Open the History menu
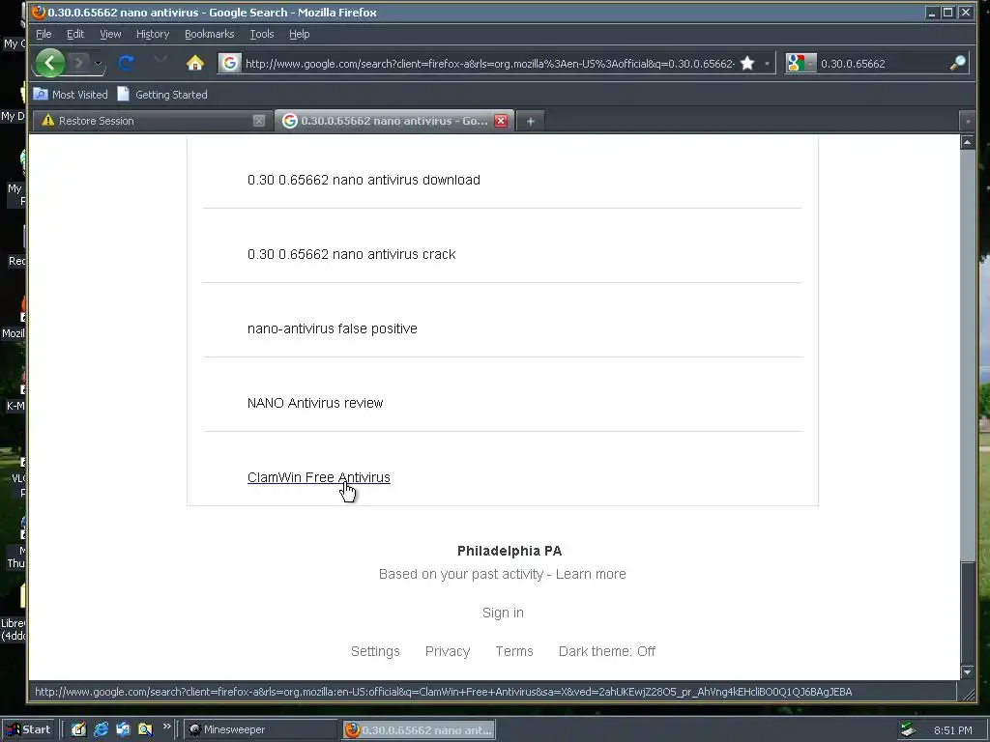The height and width of the screenshot is (742, 990). pos(152,34)
